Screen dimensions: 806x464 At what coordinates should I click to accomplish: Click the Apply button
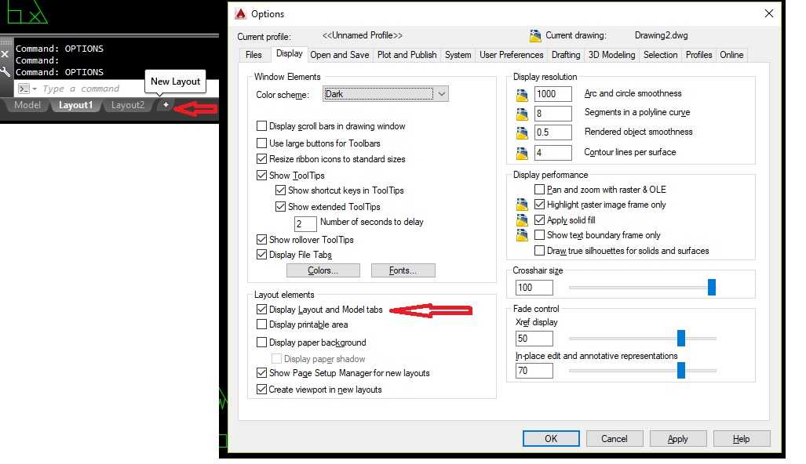pos(677,438)
